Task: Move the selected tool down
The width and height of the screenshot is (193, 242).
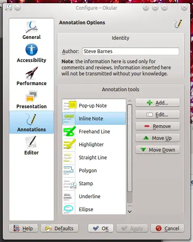Action: point(157,150)
